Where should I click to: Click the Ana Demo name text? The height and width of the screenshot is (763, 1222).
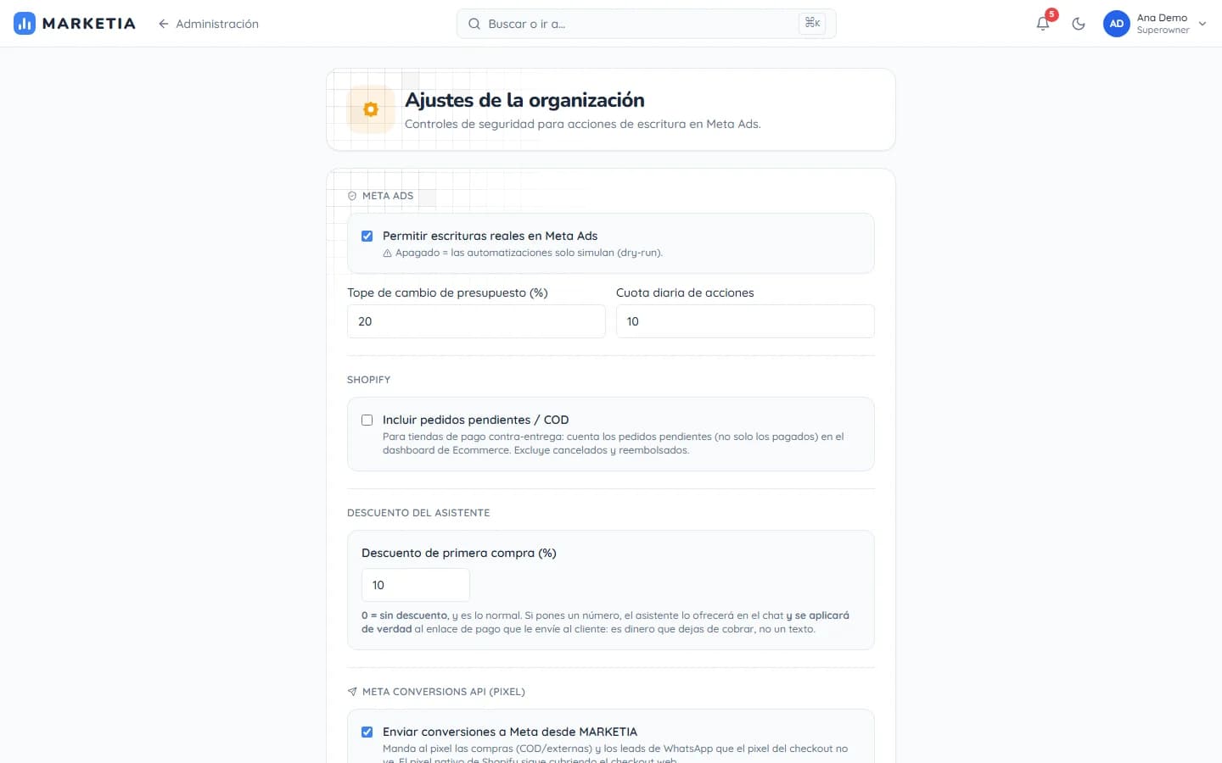tap(1162, 18)
